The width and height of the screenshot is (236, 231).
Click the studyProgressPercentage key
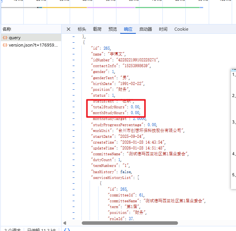[117, 125]
